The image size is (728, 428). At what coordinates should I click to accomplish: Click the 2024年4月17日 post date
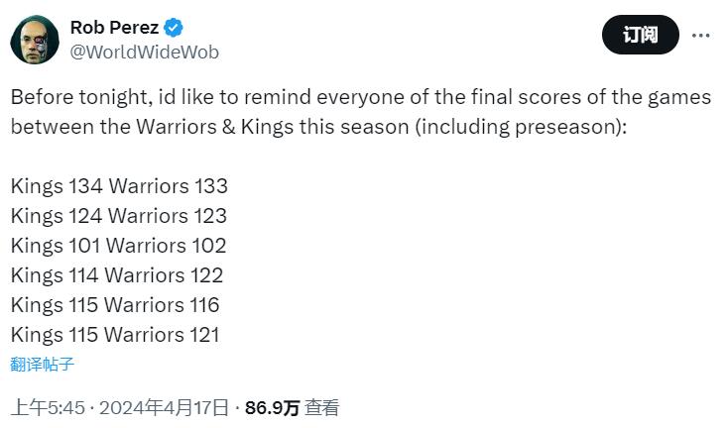pos(165,407)
